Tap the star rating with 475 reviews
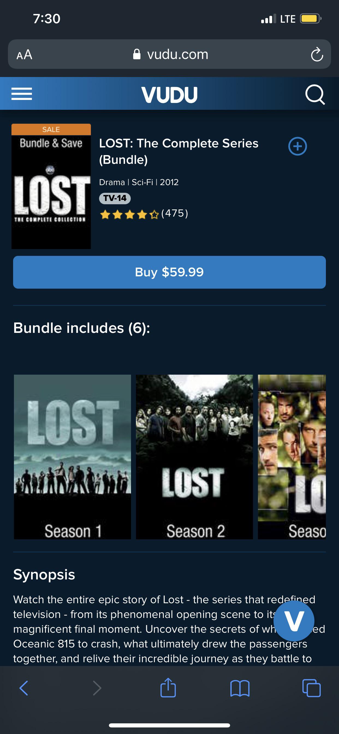Image resolution: width=339 pixels, height=734 pixels. click(144, 214)
